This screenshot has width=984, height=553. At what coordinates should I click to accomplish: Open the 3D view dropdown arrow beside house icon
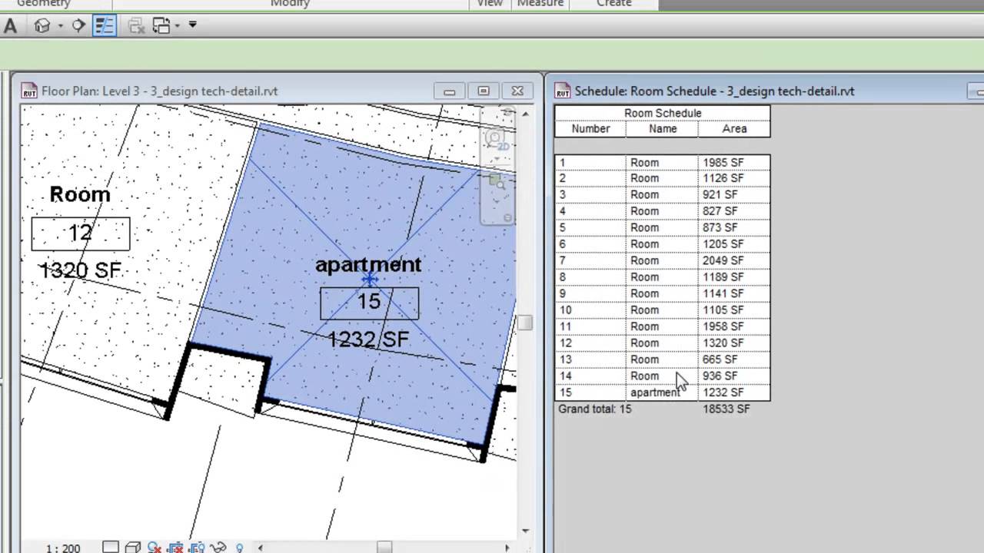point(60,25)
